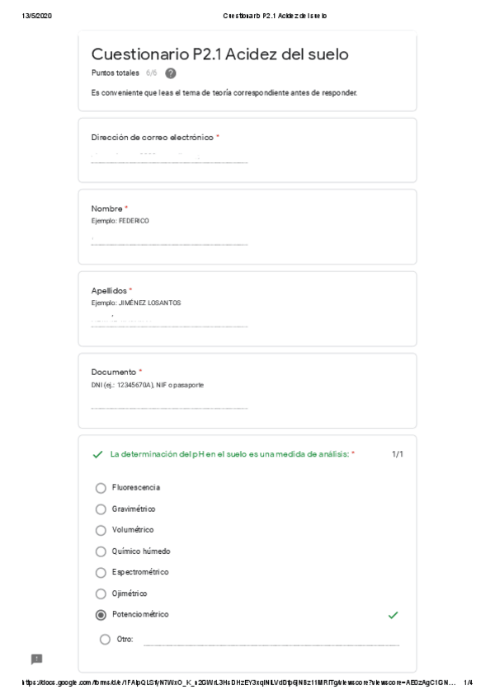Select the Gravimétrico radio option
This screenshot has height=699, width=495.
(101, 509)
